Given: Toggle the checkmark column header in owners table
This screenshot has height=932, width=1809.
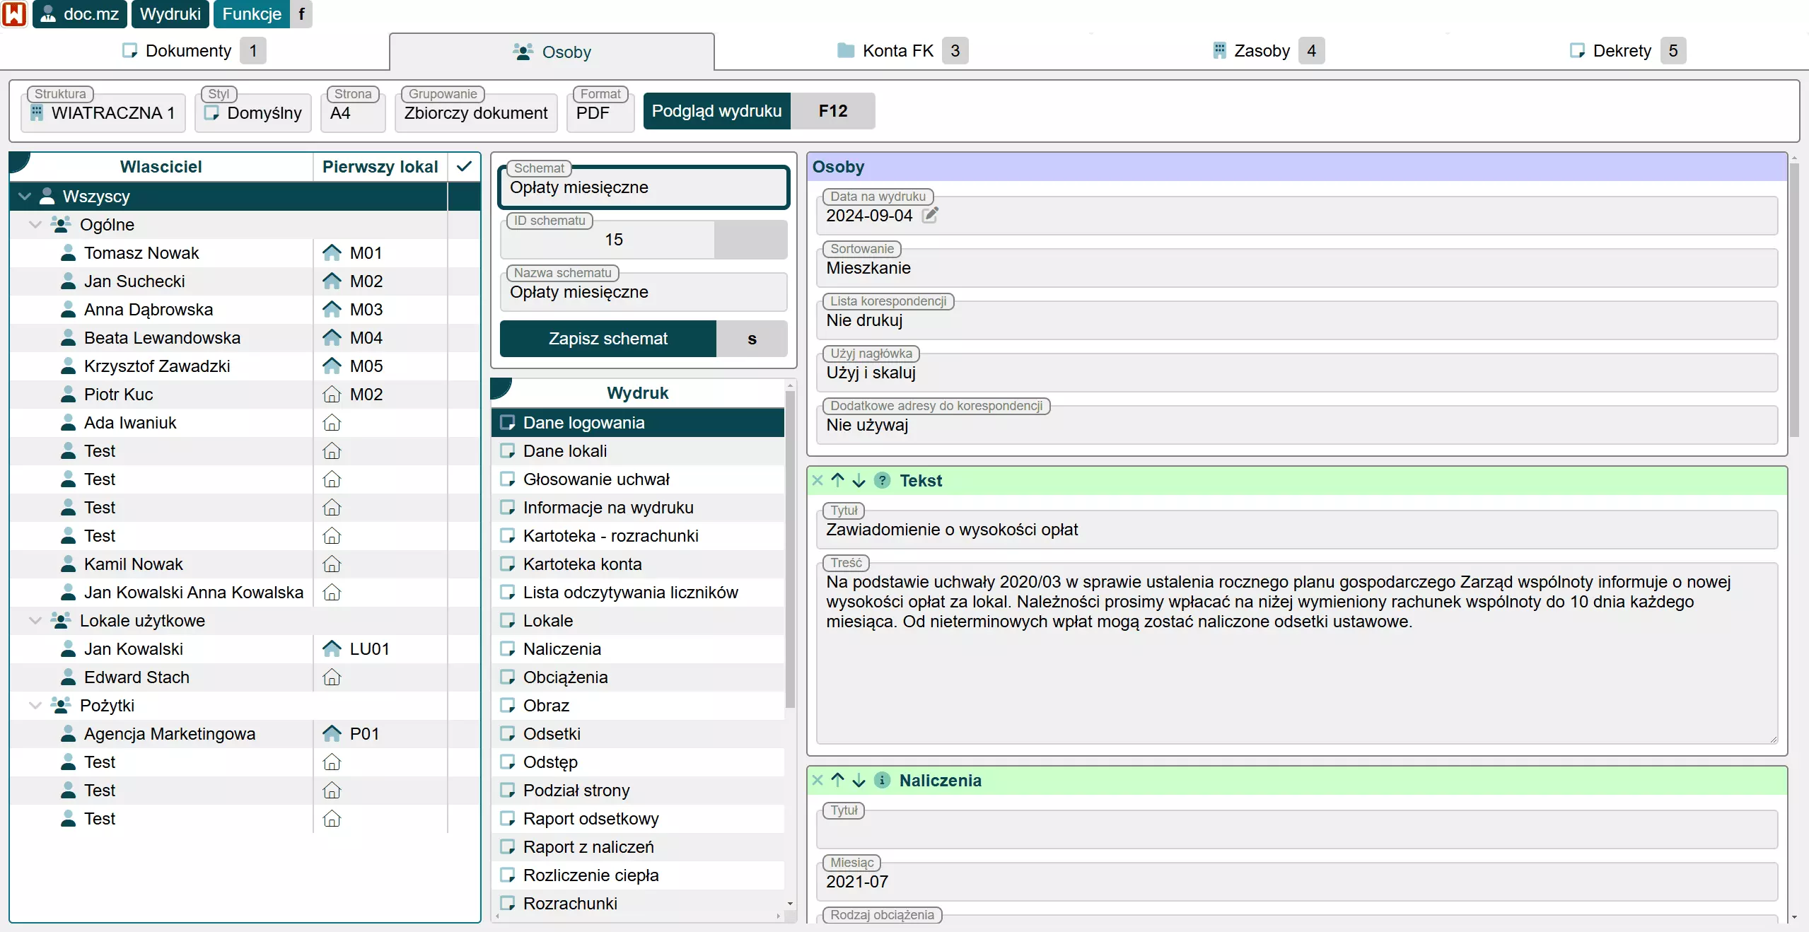Looking at the screenshot, I should pos(464,167).
